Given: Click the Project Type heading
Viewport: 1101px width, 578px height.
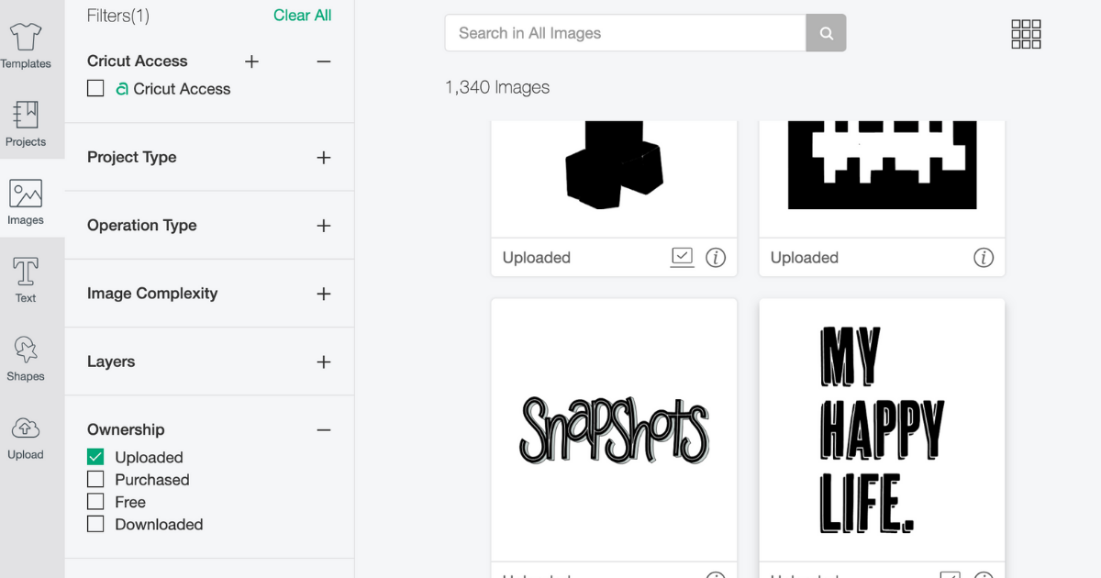Looking at the screenshot, I should click(132, 158).
